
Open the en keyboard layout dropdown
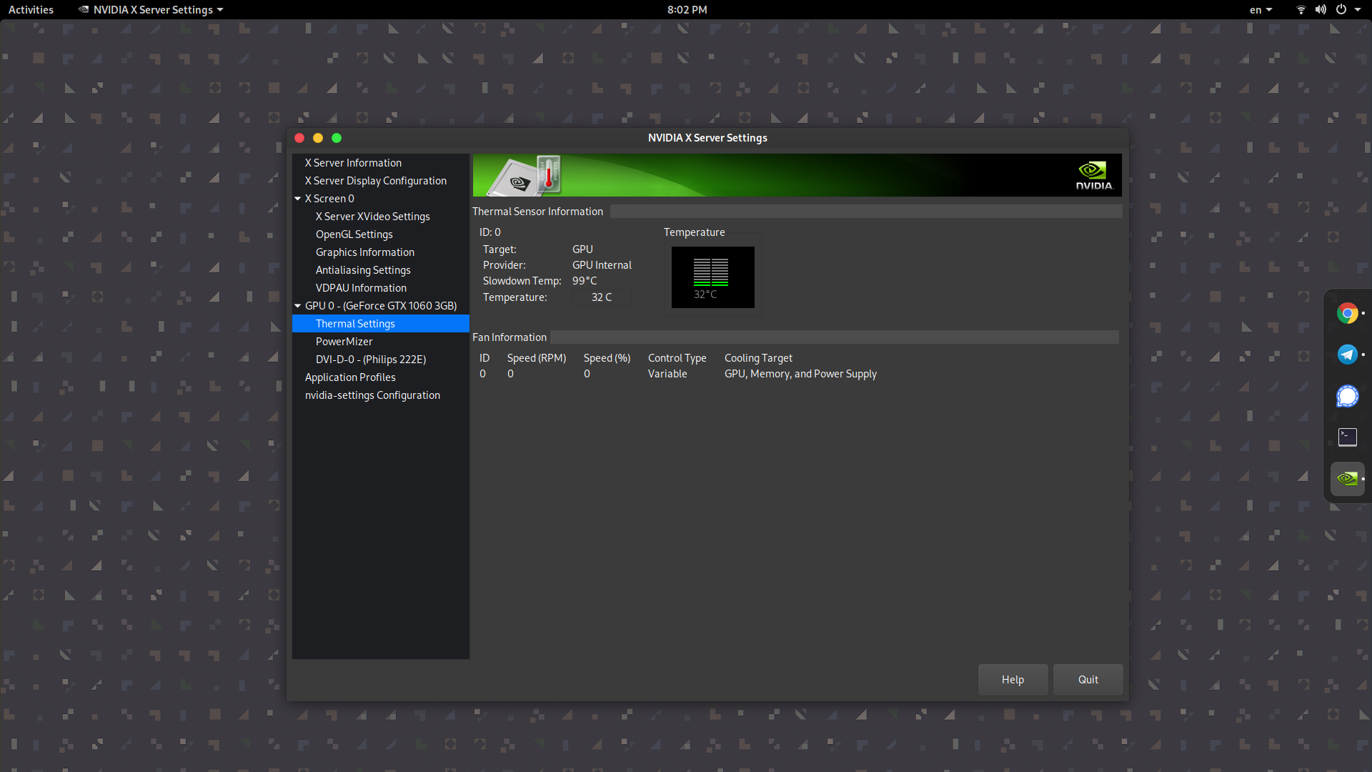[1261, 10]
